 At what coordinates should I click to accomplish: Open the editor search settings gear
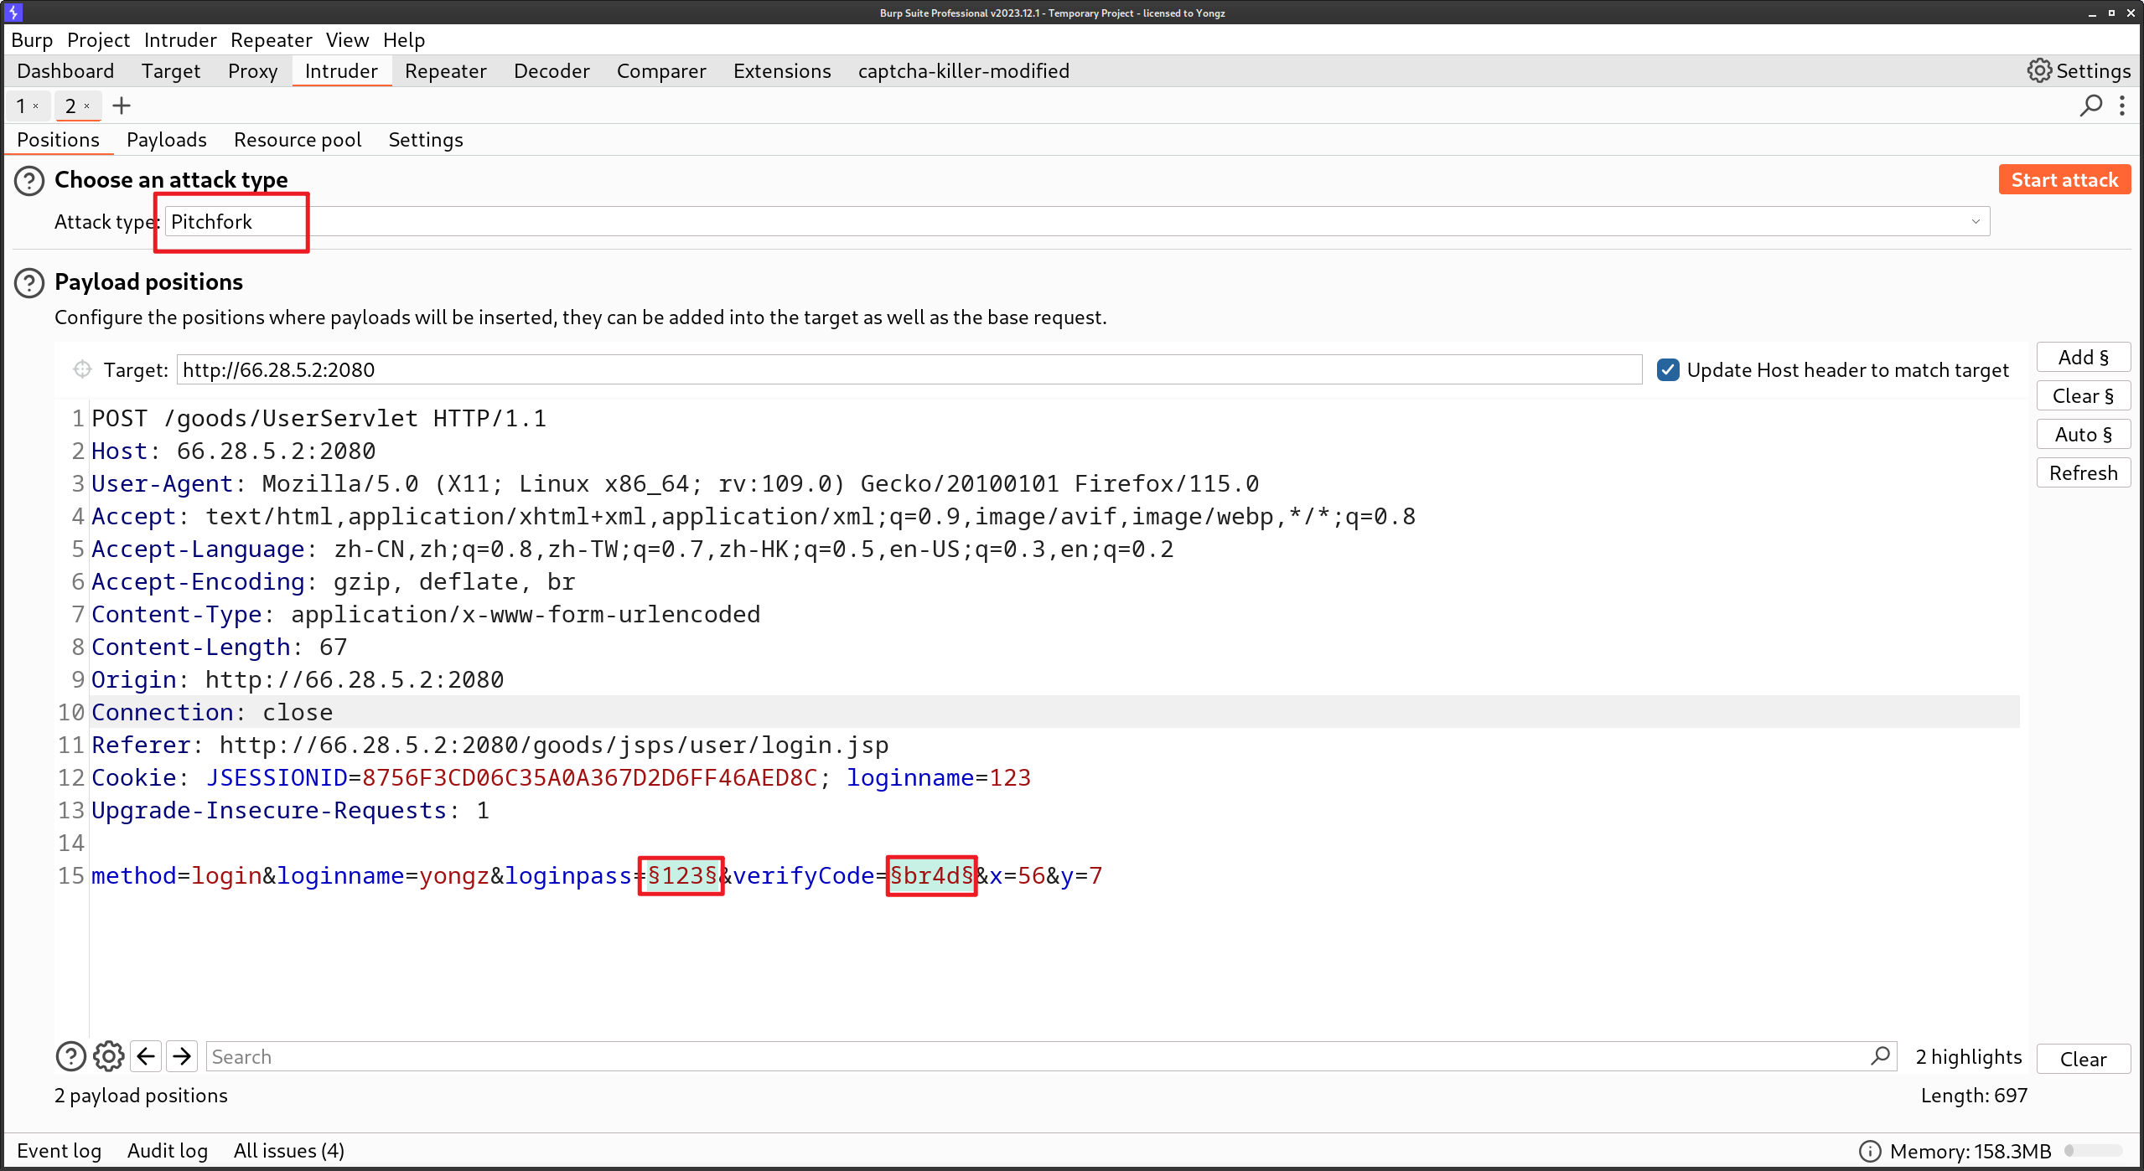[x=108, y=1056]
